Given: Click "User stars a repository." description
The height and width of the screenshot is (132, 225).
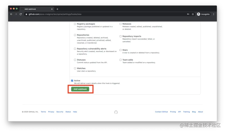Looking at the screenshot, I should click(86, 71).
